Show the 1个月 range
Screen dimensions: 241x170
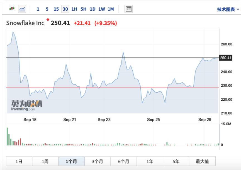[71, 161]
